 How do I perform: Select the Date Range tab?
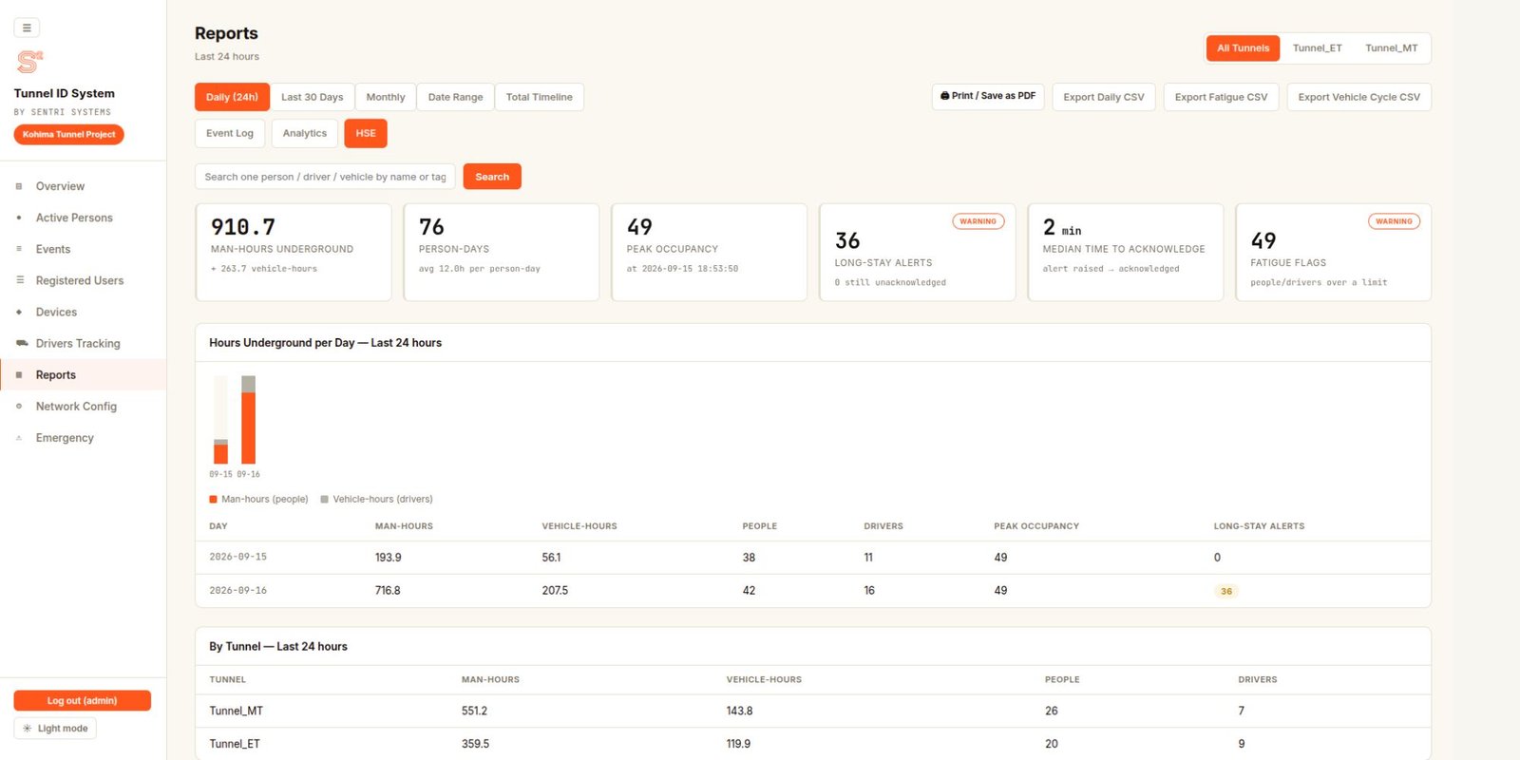(455, 97)
